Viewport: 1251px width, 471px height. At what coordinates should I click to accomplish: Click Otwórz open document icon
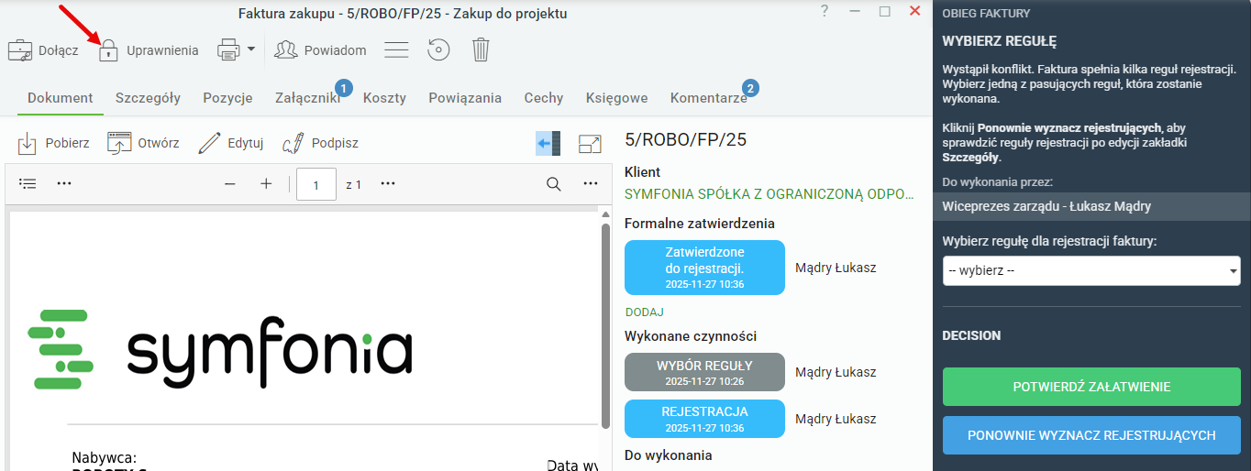click(x=120, y=143)
